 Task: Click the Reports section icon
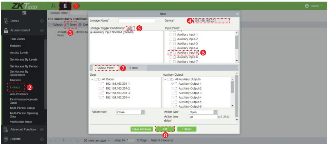[6, 139]
